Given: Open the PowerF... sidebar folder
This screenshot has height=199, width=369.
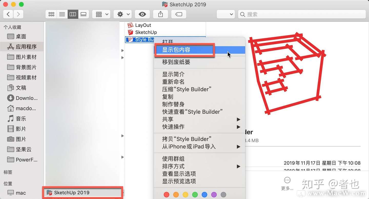Looking at the screenshot, I should (22, 160).
